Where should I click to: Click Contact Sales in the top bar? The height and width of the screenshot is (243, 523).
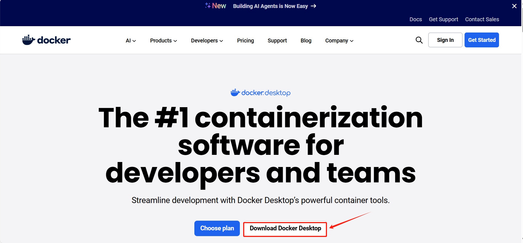(x=482, y=19)
